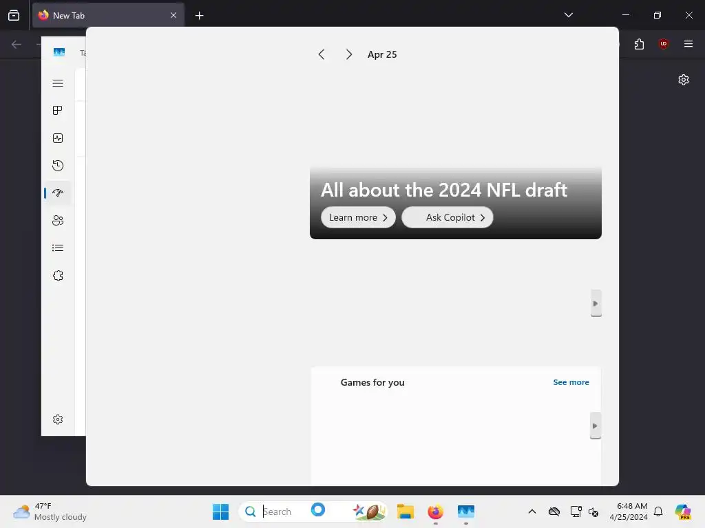Click Games for you heading

tap(372, 382)
